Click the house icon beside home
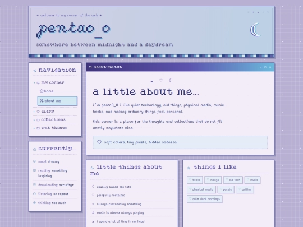Viewport: 303px width, 227px height. 42,91
